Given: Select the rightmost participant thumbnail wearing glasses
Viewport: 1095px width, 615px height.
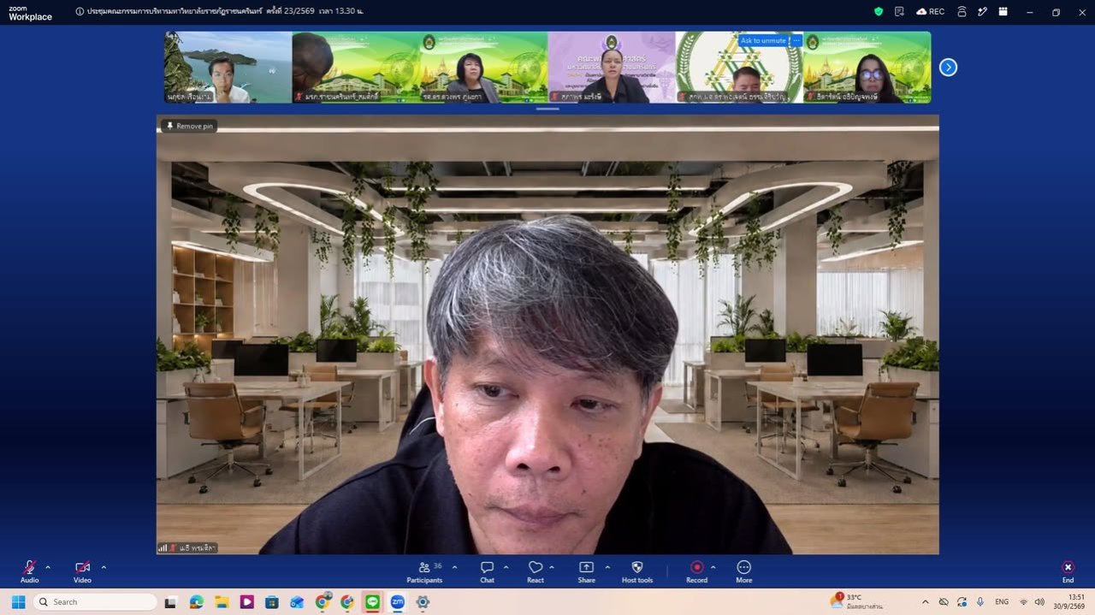Looking at the screenshot, I should tap(867, 68).
